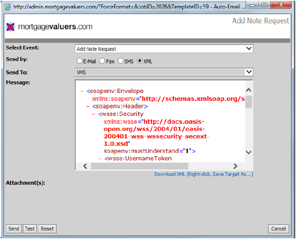Image resolution: width=296 pixels, height=239 pixels.
Task: Click the mortgagevaluers.com star logo
Action: tap(10, 27)
